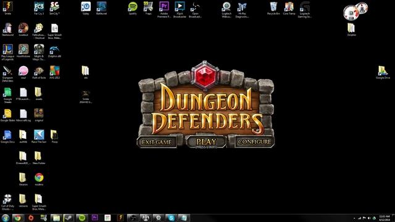Open Skype from the taskbar
The image size is (395, 222).
[171, 218]
